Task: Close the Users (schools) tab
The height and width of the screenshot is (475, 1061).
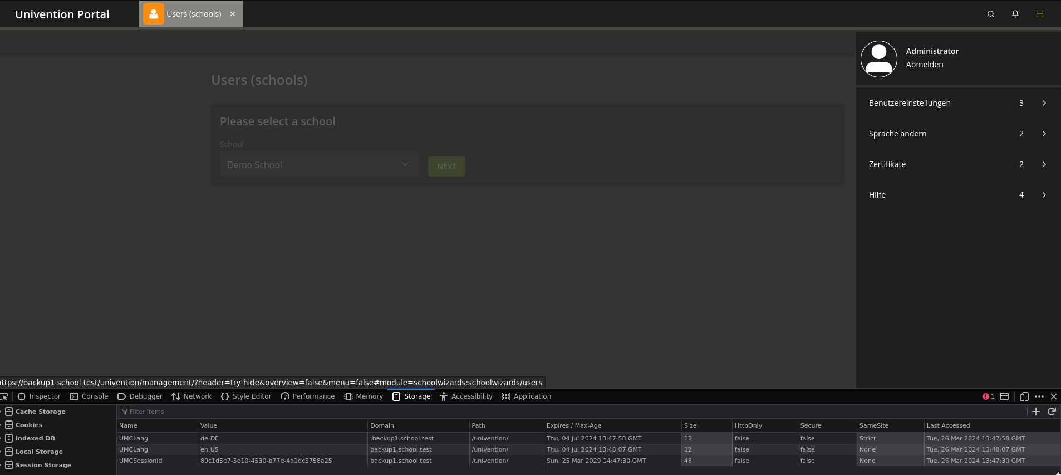Action: point(233,14)
